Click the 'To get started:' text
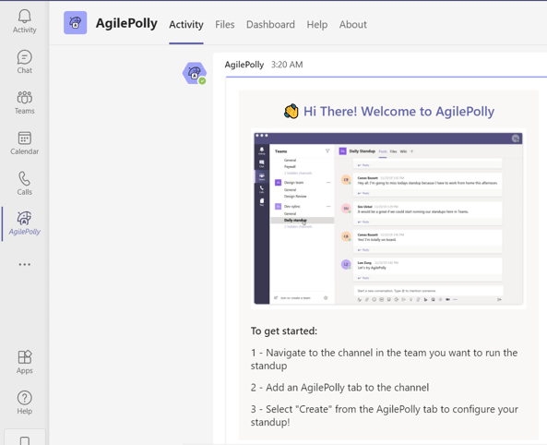The image size is (547, 445). (x=284, y=331)
